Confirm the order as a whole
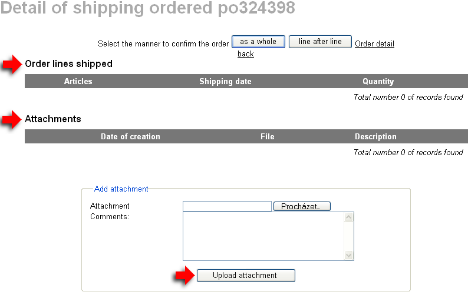The image size is (468, 295). 258,42
